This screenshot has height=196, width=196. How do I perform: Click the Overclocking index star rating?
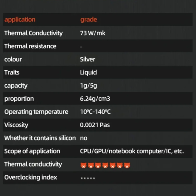88,178
